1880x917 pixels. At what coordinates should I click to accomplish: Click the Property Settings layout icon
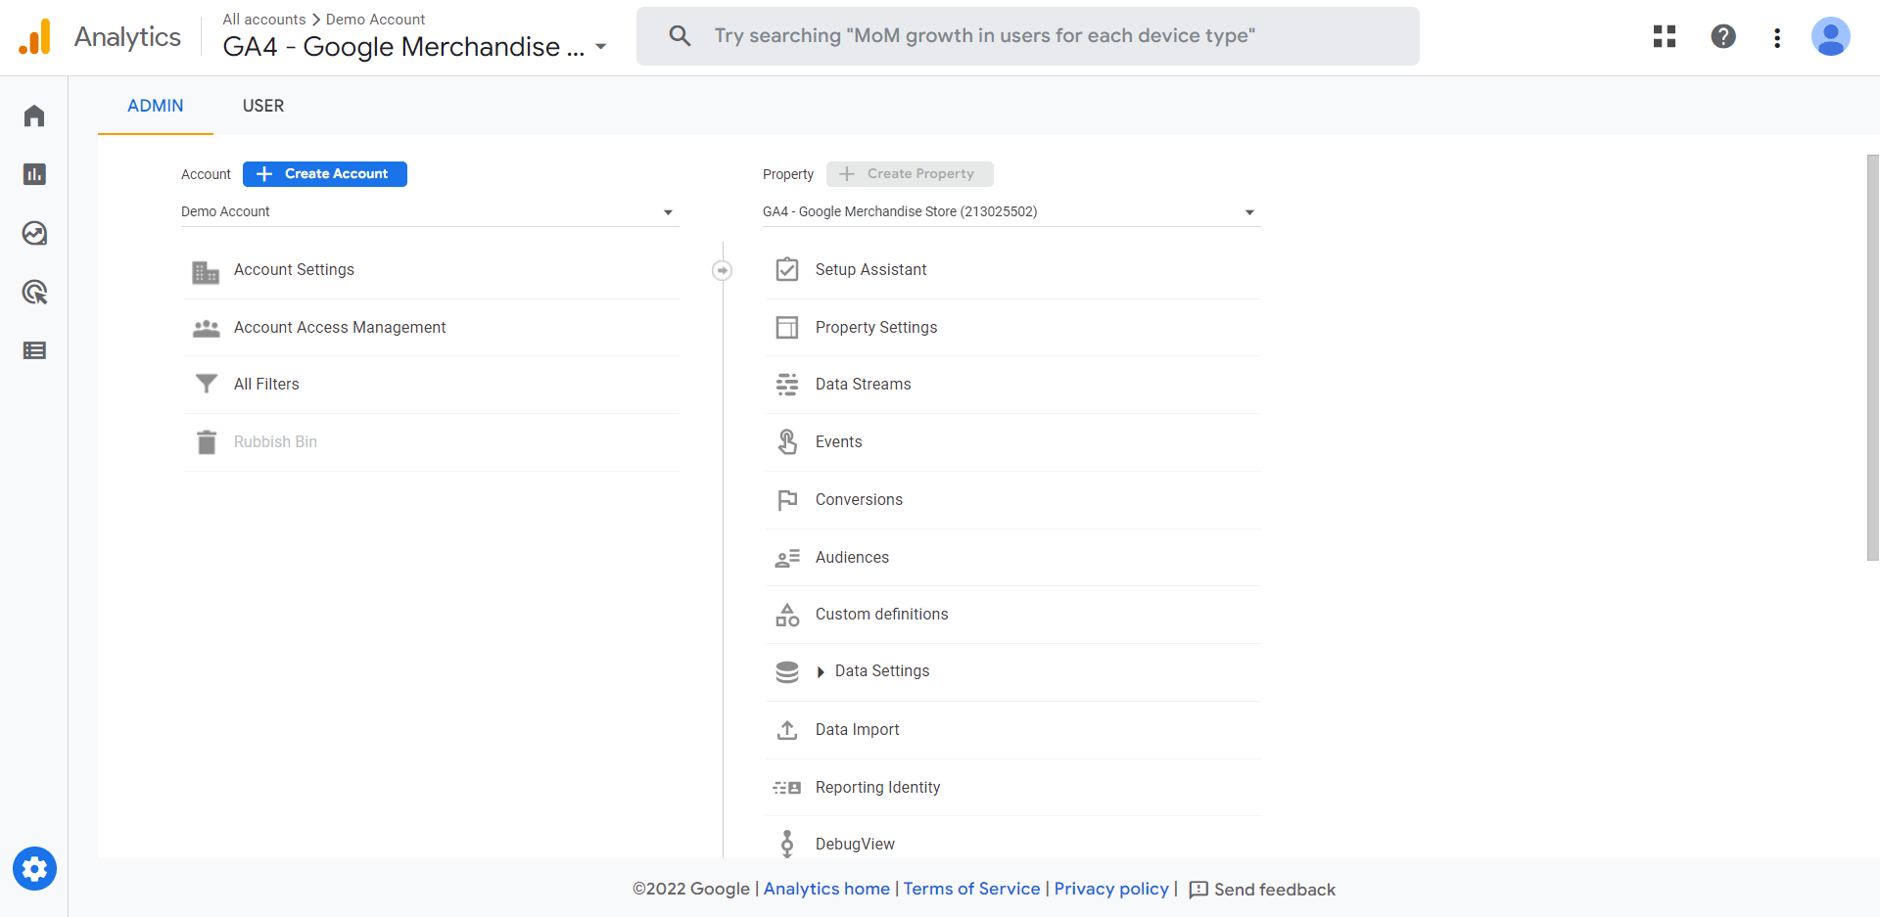point(787,327)
